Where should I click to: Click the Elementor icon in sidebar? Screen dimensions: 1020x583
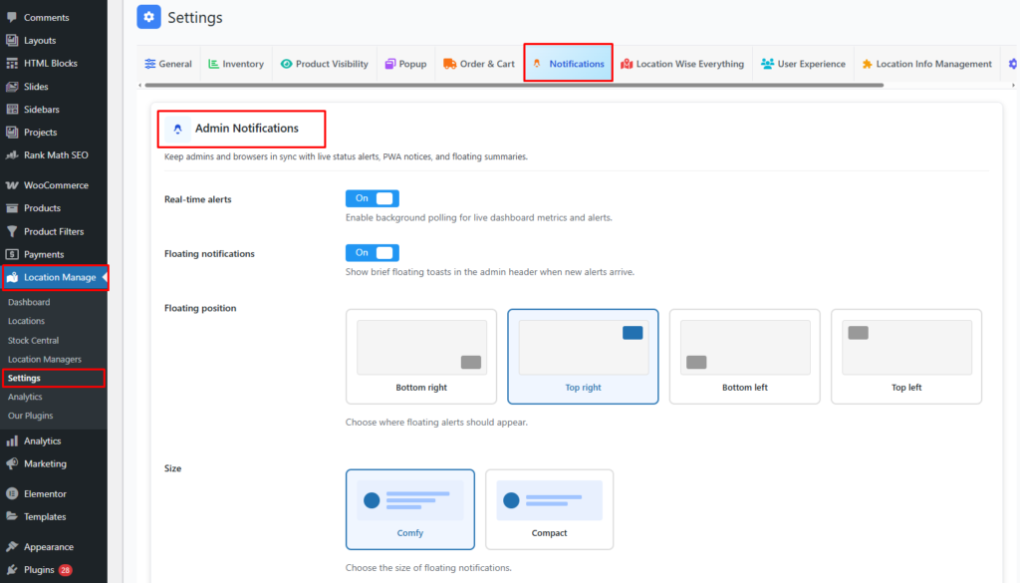[12, 494]
